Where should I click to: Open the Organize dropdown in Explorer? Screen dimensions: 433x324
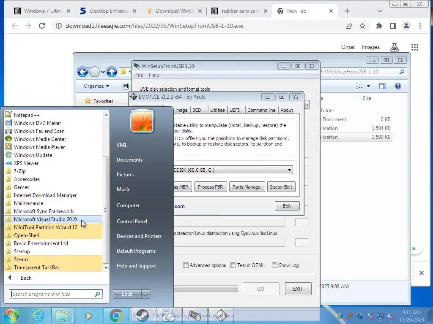(96, 86)
